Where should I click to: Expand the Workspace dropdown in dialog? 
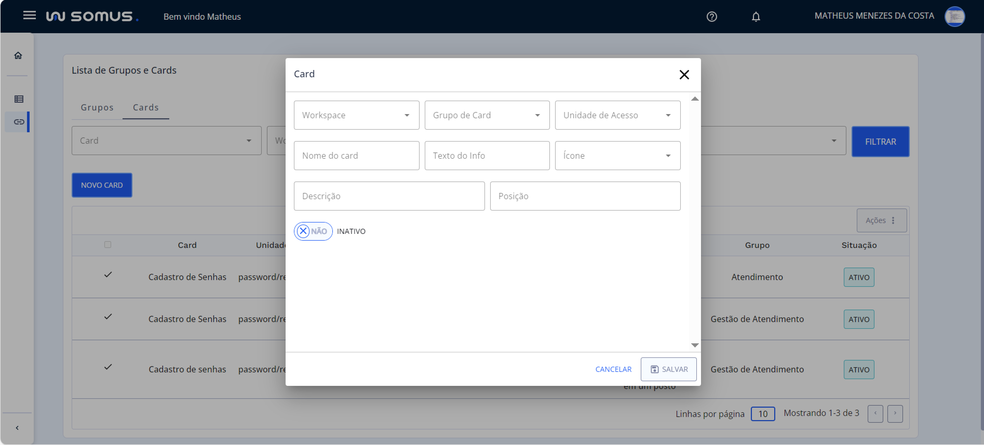356,115
